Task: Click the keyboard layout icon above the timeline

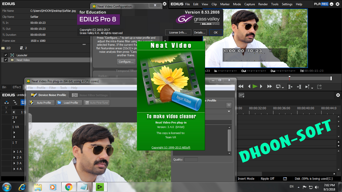Action: 241,95
